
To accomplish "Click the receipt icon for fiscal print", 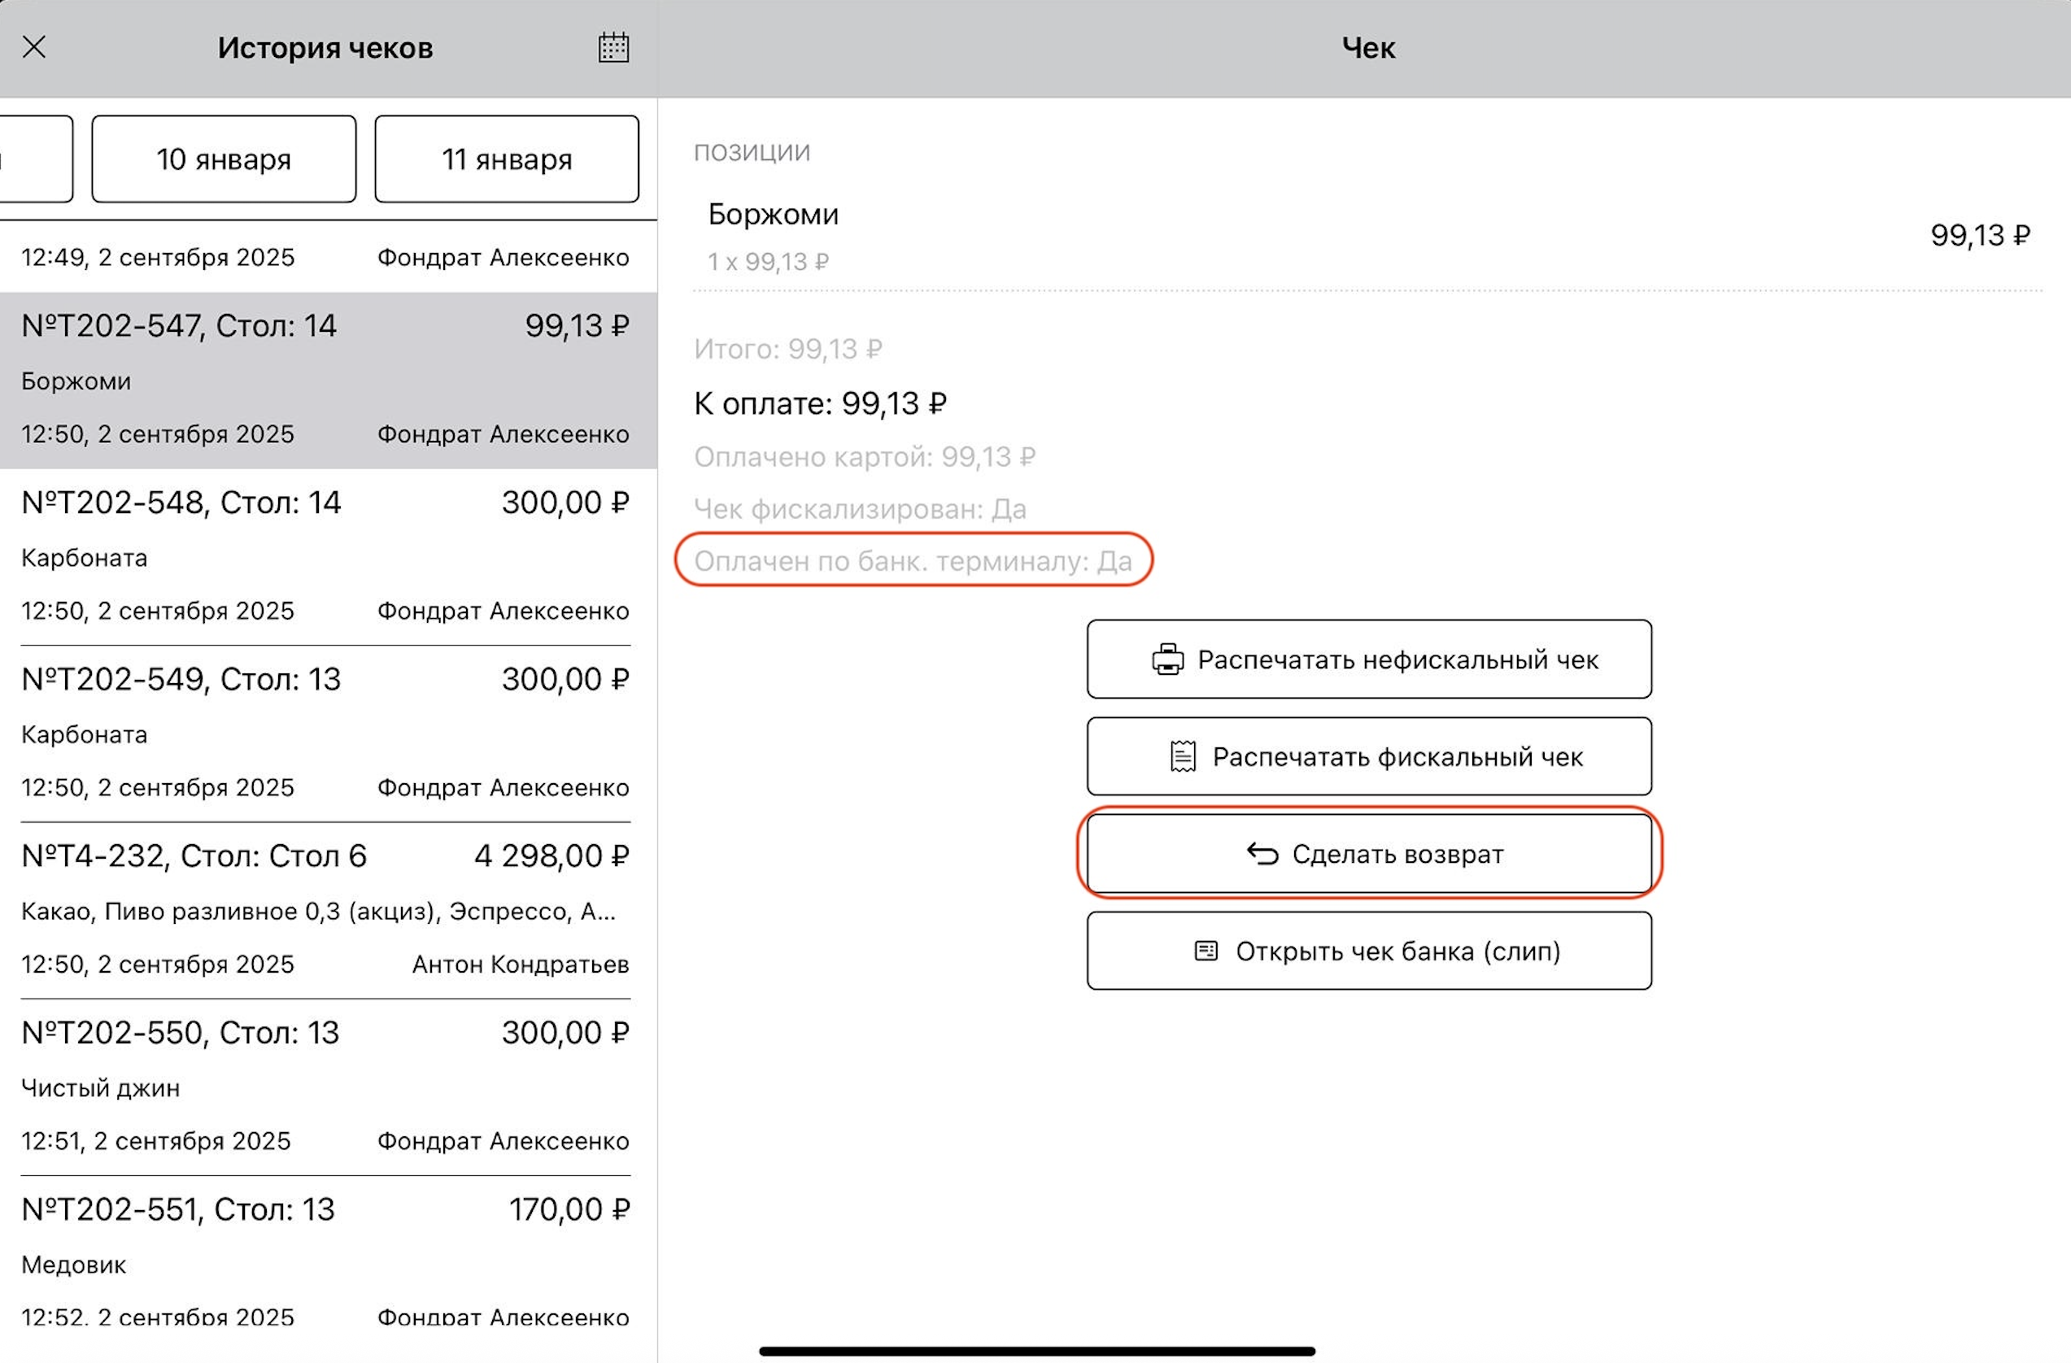I will [x=1183, y=757].
